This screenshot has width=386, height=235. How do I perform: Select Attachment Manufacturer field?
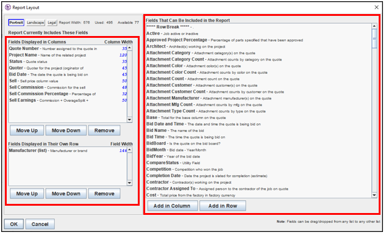point(259,98)
